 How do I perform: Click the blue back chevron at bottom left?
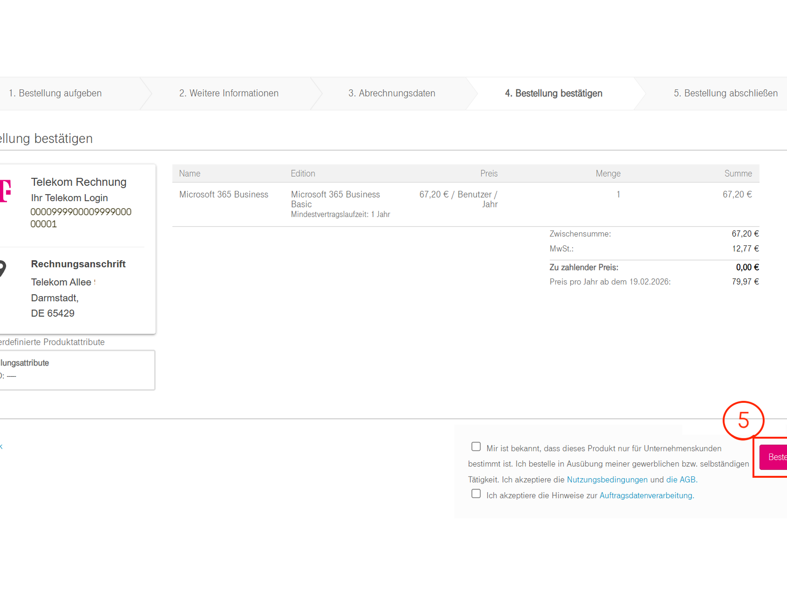click(2, 447)
